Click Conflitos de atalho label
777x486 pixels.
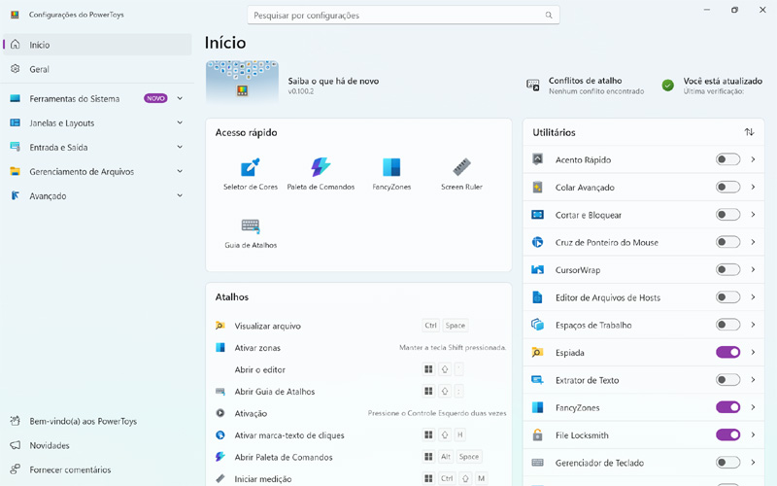(586, 81)
